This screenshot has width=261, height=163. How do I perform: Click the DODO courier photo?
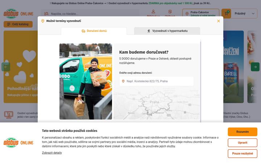[86, 81]
